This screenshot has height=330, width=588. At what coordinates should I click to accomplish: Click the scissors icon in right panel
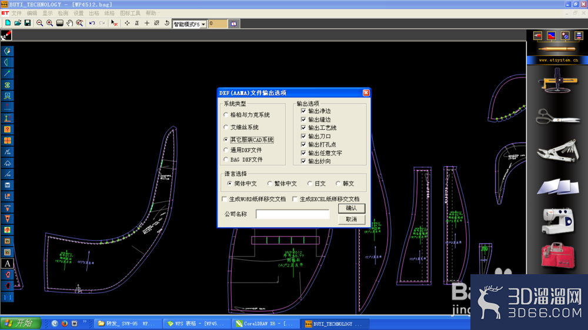[557, 116]
